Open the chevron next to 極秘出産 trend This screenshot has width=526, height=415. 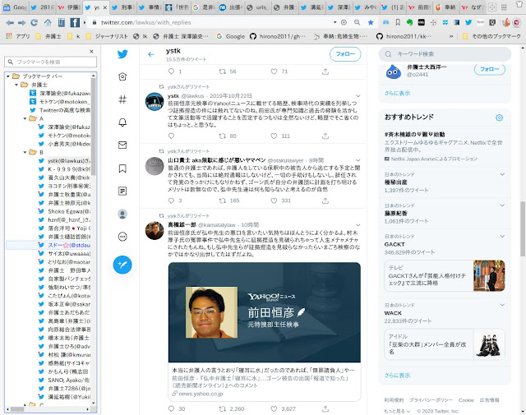[502, 174]
